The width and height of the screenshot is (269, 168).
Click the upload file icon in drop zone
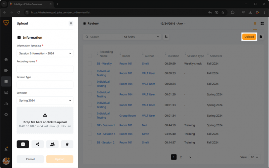tap(45, 115)
